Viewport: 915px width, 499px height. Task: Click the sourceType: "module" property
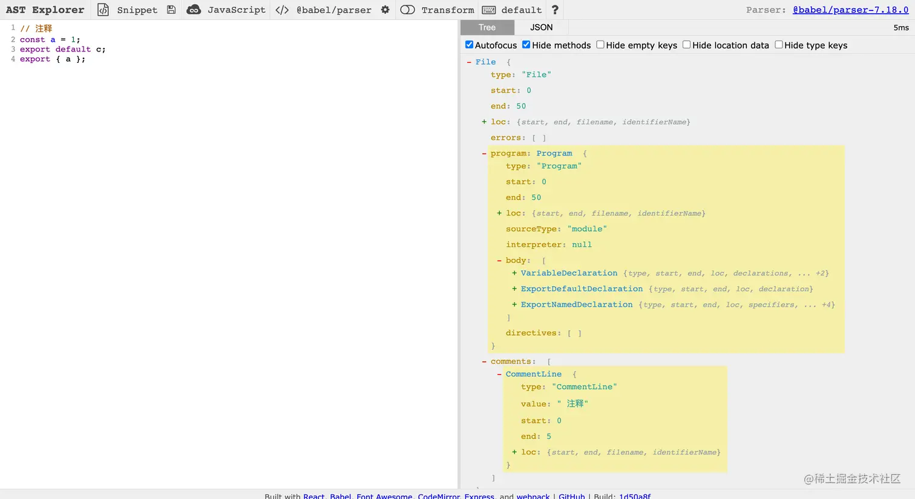[x=557, y=229]
